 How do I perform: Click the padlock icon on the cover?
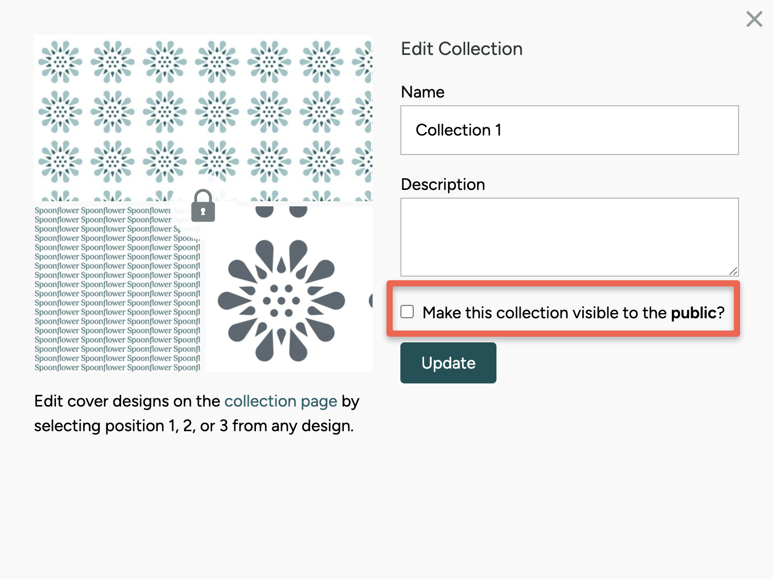click(x=203, y=206)
